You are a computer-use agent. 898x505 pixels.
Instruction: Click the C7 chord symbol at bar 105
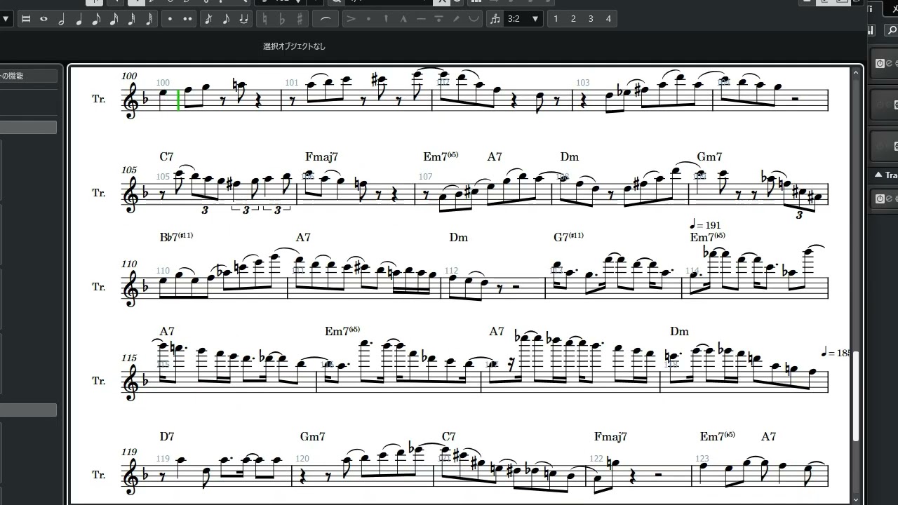(166, 157)
